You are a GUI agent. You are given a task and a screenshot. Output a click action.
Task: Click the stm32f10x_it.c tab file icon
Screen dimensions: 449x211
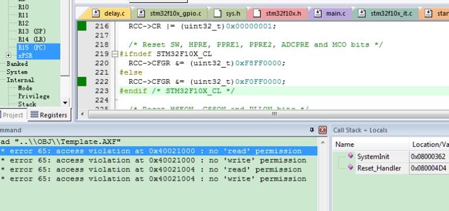point(362,13)
